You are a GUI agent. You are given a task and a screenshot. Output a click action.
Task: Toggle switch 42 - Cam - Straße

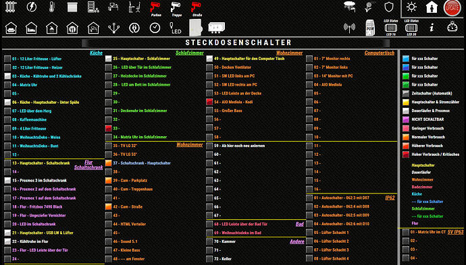coord(109,206)
